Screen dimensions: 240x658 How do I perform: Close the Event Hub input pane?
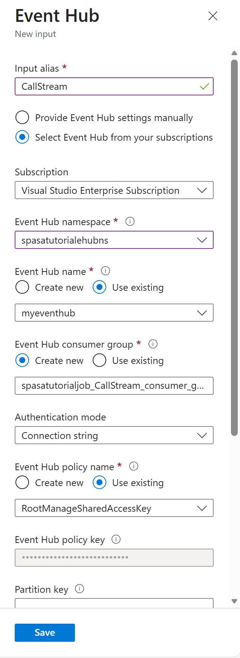pos(212,16)
